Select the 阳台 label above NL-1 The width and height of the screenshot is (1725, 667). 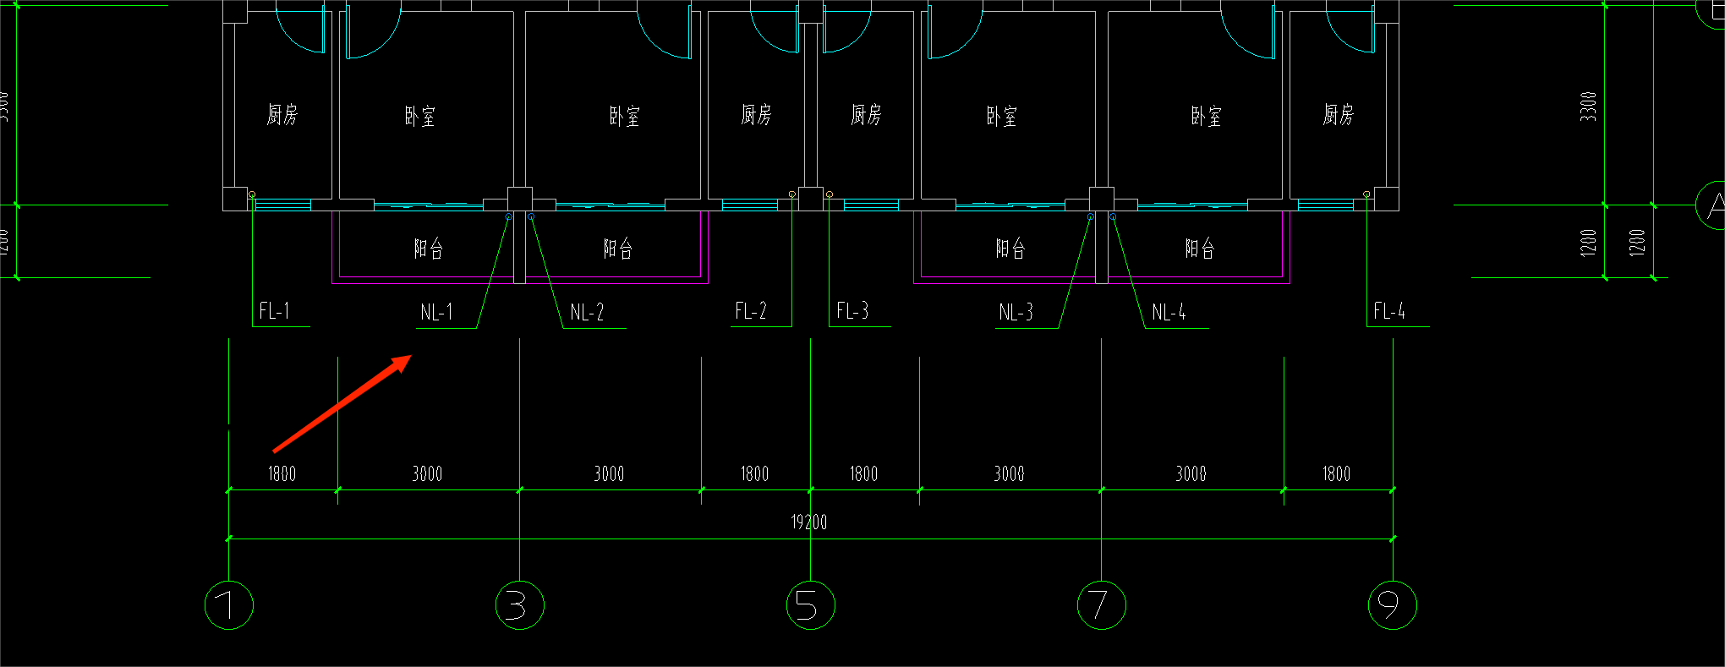click(429, 249)
